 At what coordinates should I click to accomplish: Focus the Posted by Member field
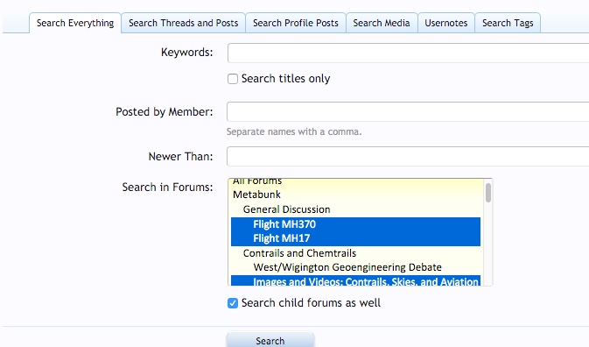click(x=408, y=111)
